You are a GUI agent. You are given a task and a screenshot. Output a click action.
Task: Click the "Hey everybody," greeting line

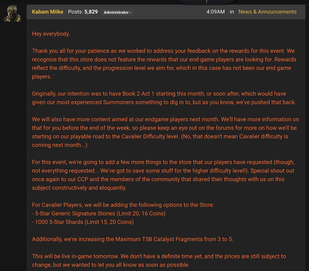pyautogui.click(x=51, y=34)
